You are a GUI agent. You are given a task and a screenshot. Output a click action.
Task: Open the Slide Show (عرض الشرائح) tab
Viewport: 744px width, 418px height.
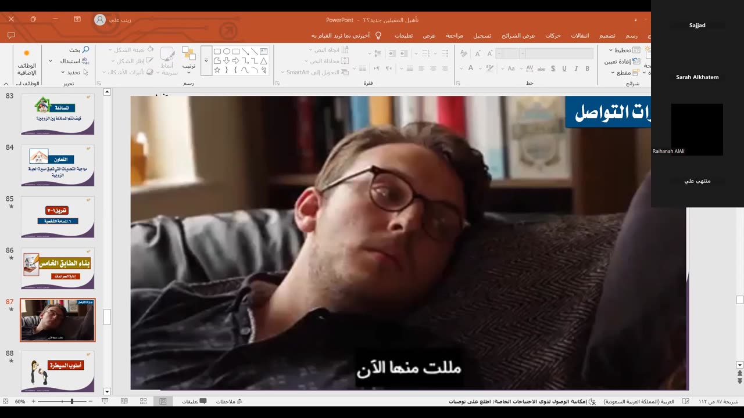(x=518, y=35)
